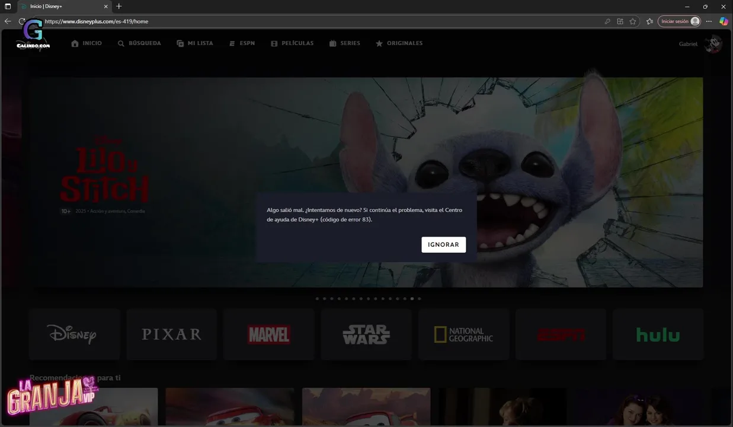
Task: Open the Pixar brand tile
Action: [x=172, y=334]
